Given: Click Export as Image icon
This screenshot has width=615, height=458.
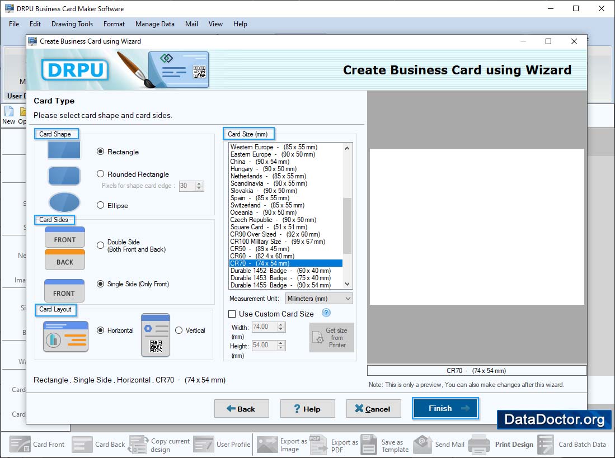Looking at the screenshot, I should [x=267, y=444].
